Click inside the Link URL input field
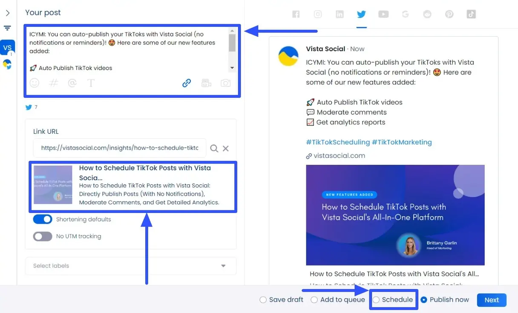The width and height of the screenshot is (518, 313). coord(119,148)
